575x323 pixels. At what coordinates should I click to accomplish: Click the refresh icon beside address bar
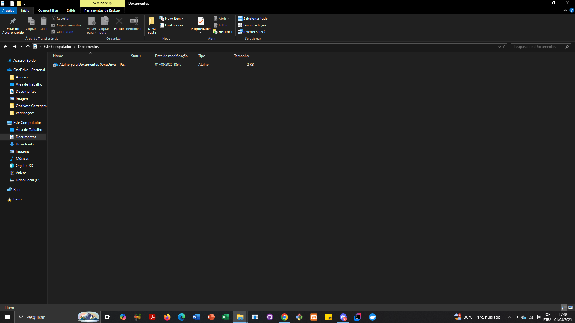pyautogui.click(x=505, y=47)
